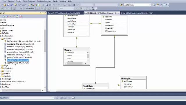Click the Cut scissors icon in toolbar
186x105 pixels.
click(x=43, y=5)
